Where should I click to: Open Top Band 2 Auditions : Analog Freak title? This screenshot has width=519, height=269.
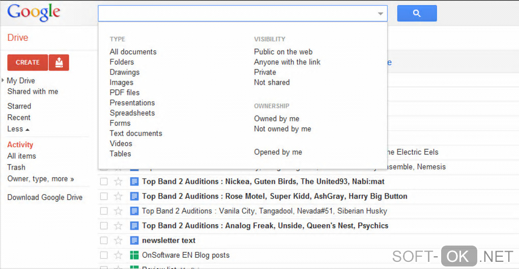click(265, 226)
